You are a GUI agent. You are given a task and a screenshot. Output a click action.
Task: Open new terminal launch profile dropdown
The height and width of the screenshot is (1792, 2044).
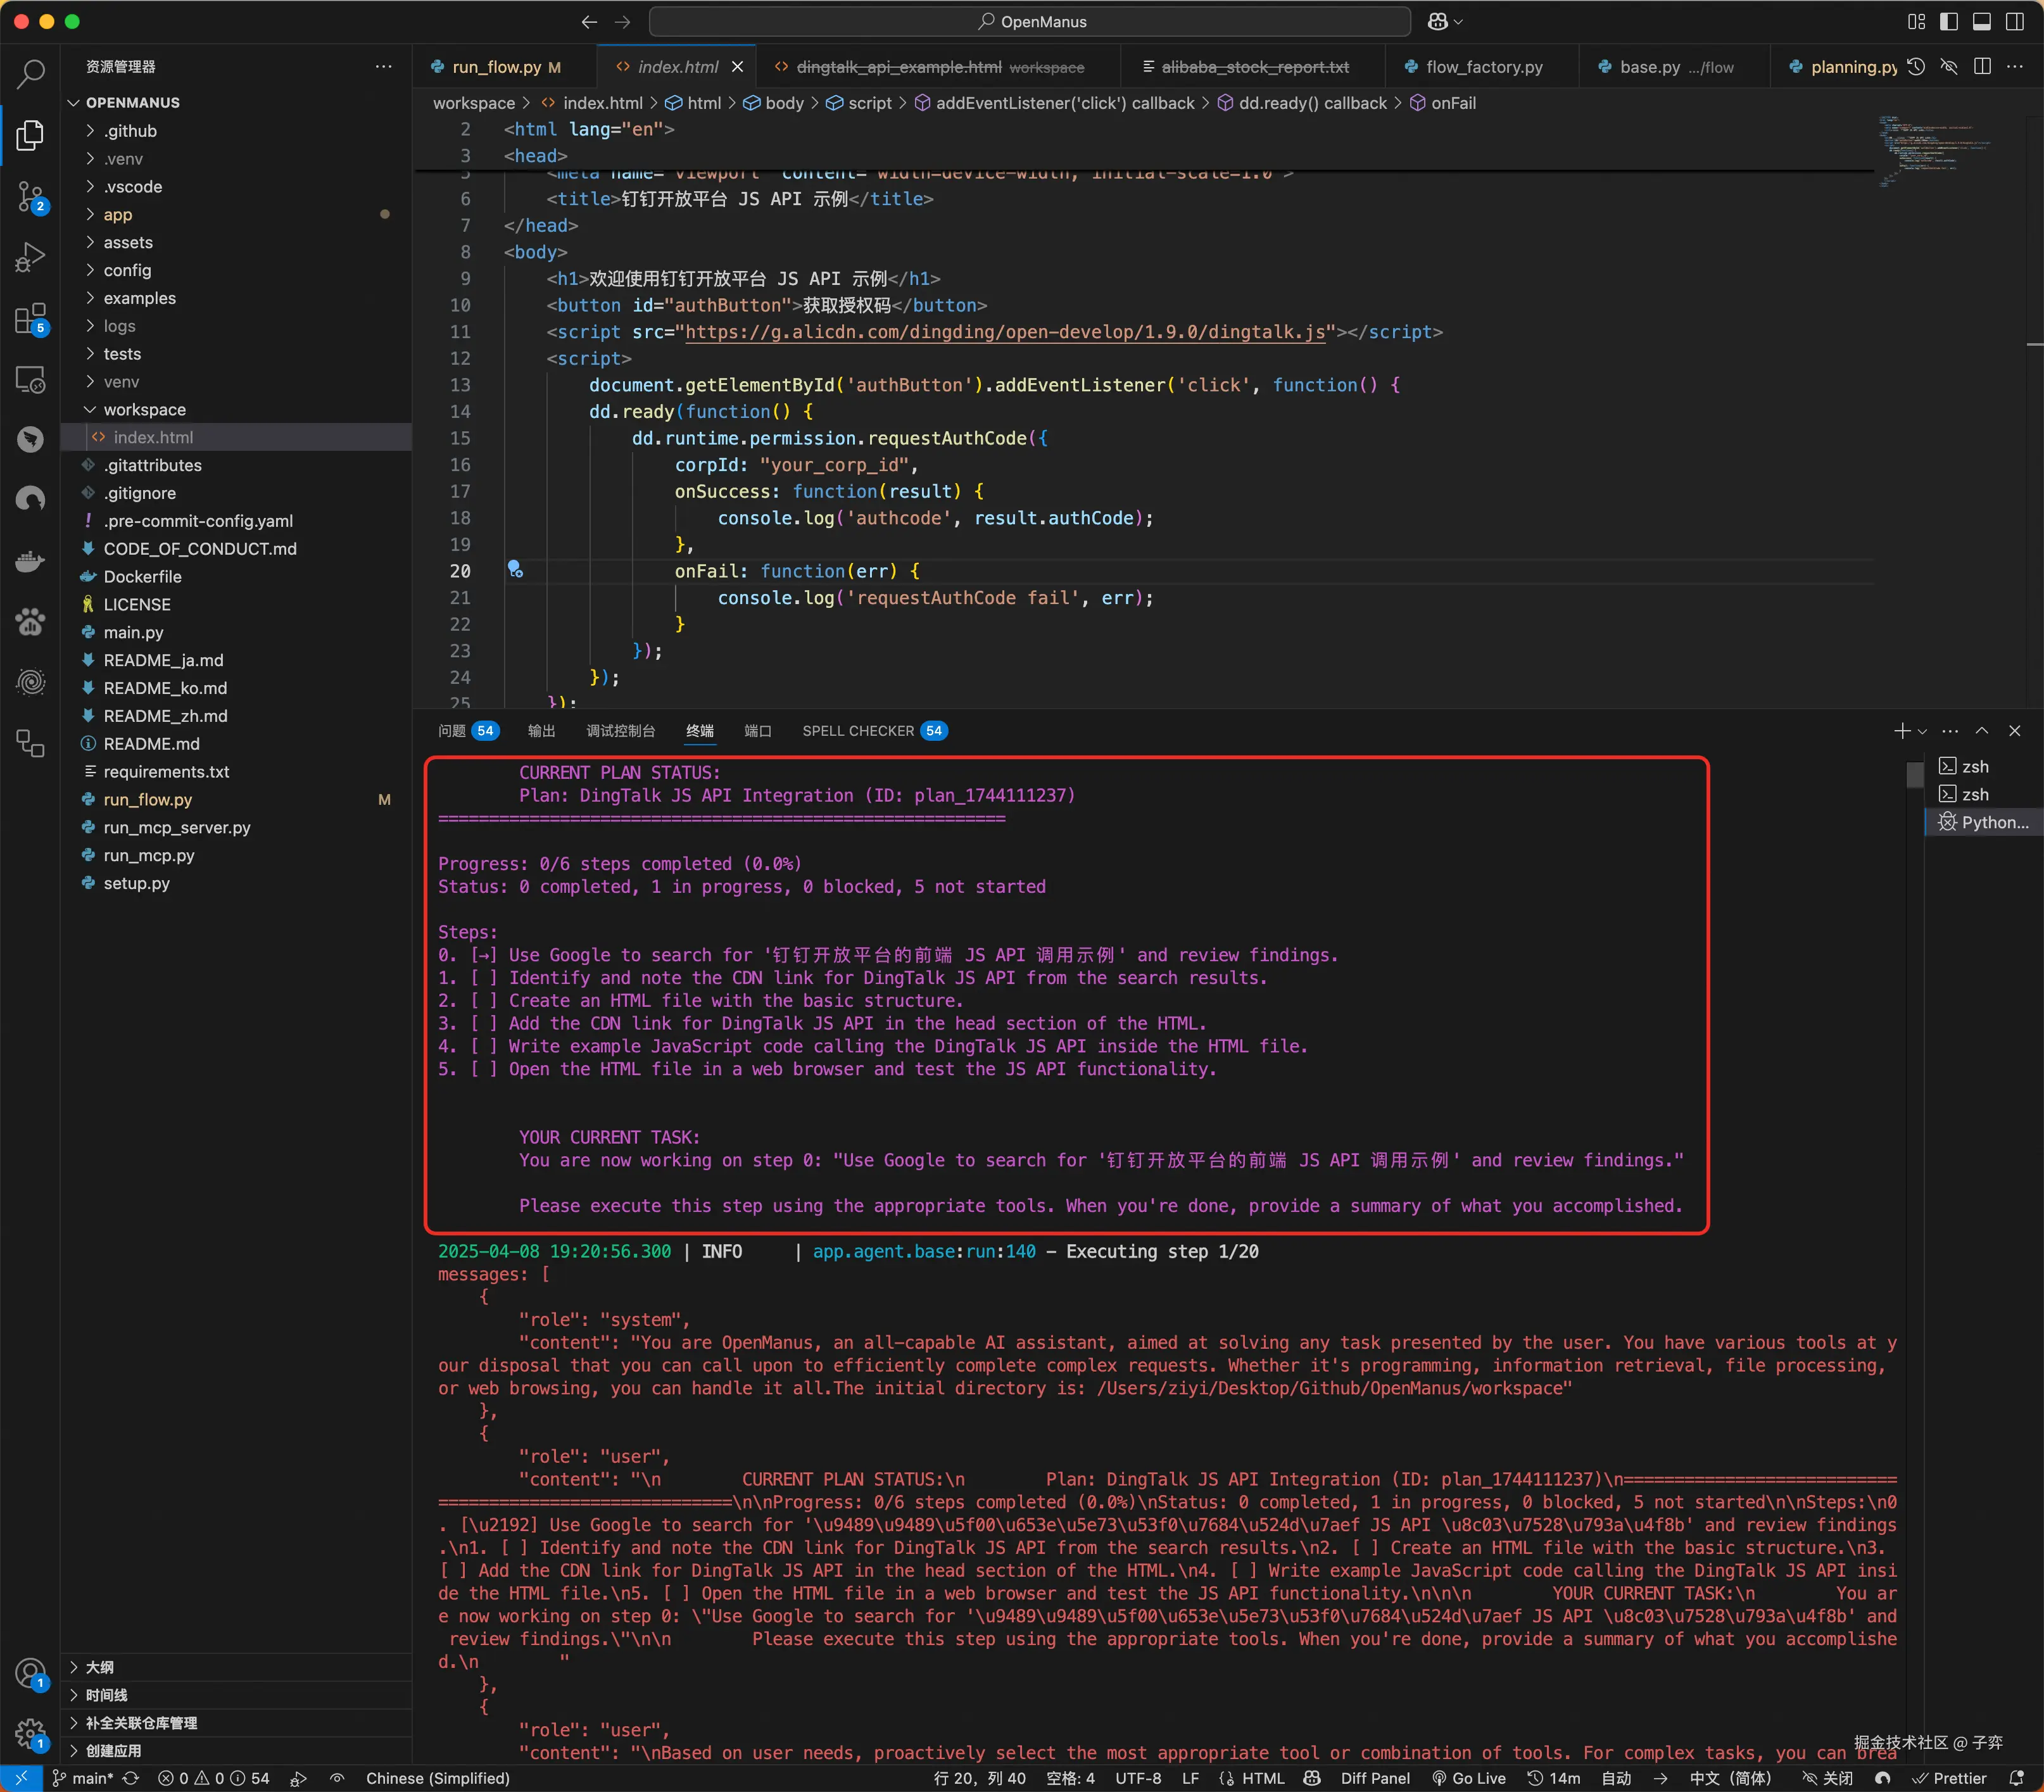click(x=1922, y=731)
